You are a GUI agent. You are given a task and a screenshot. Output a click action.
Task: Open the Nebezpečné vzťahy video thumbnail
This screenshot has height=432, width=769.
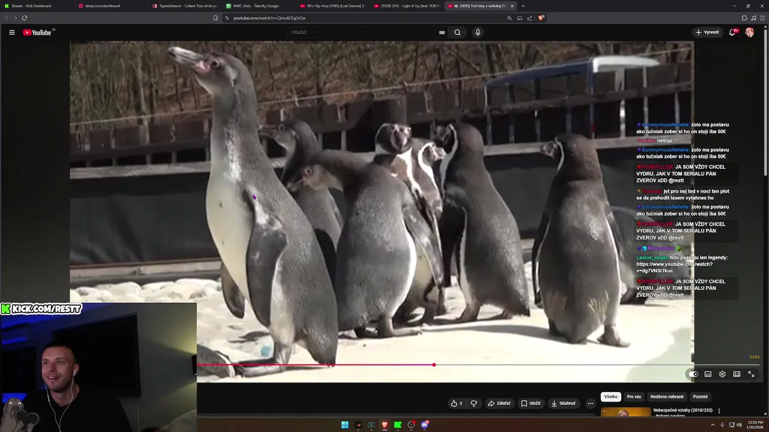click(x=625, y=413)
